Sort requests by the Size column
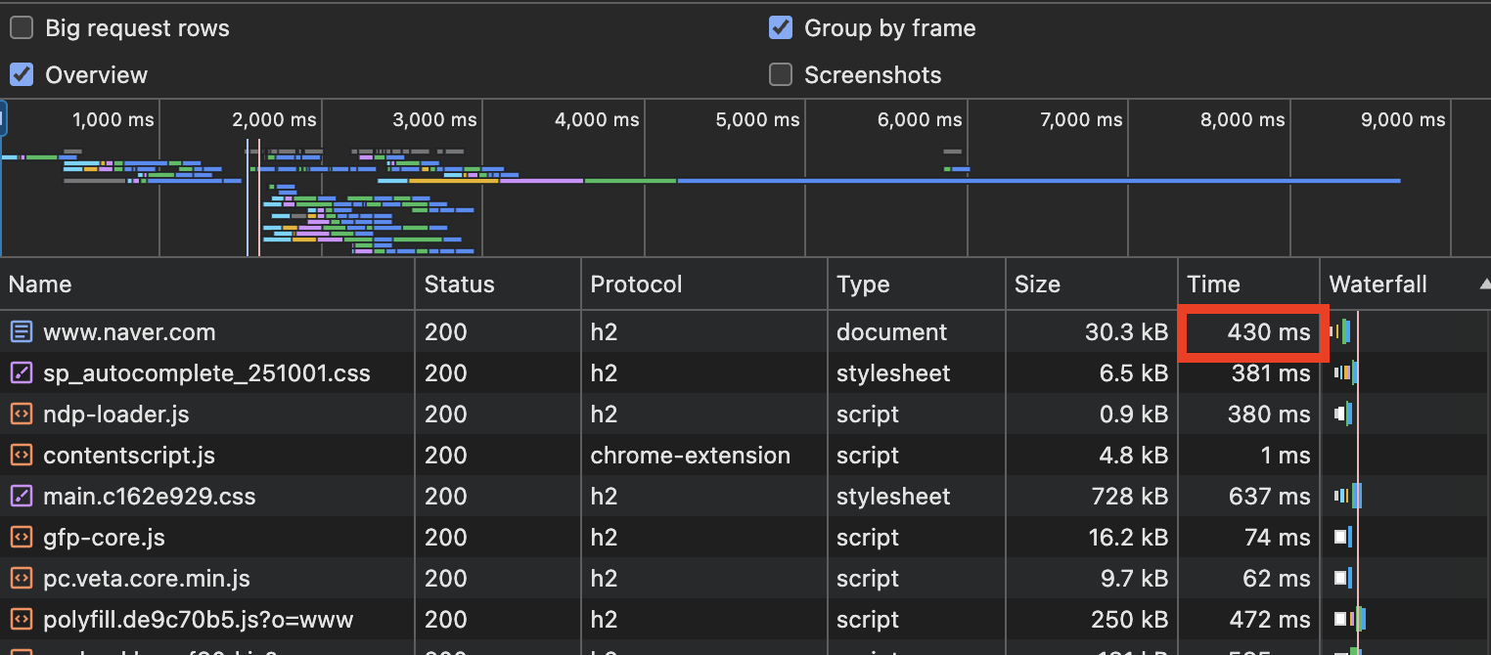The width and height of the screenshot is (1491, 655). coord(1037,284)
